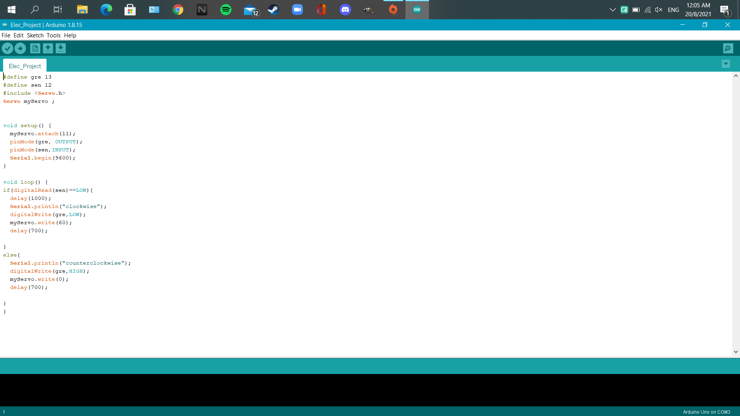Screen dimensions: 740x416
Task: Open the battery status tray icon
Action: pos(636,10)
